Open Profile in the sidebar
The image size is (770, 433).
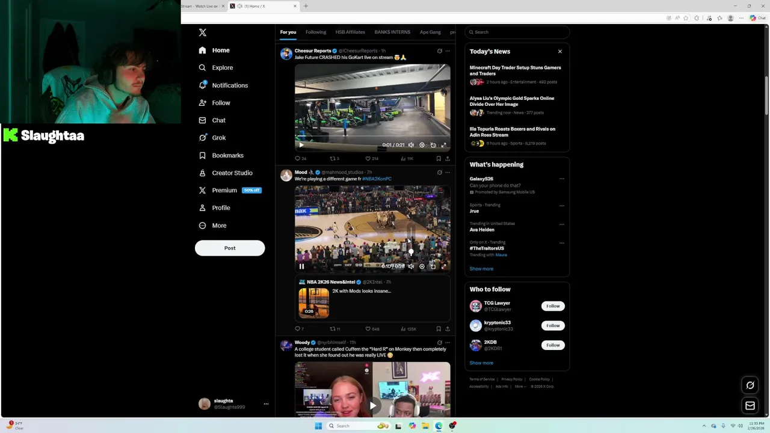pos(215,207)
